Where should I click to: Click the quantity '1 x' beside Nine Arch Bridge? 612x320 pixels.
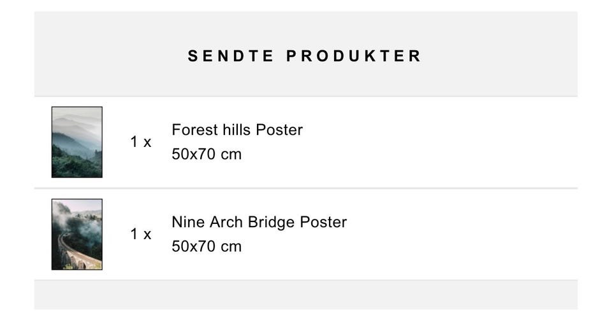(x=141, y=234)
